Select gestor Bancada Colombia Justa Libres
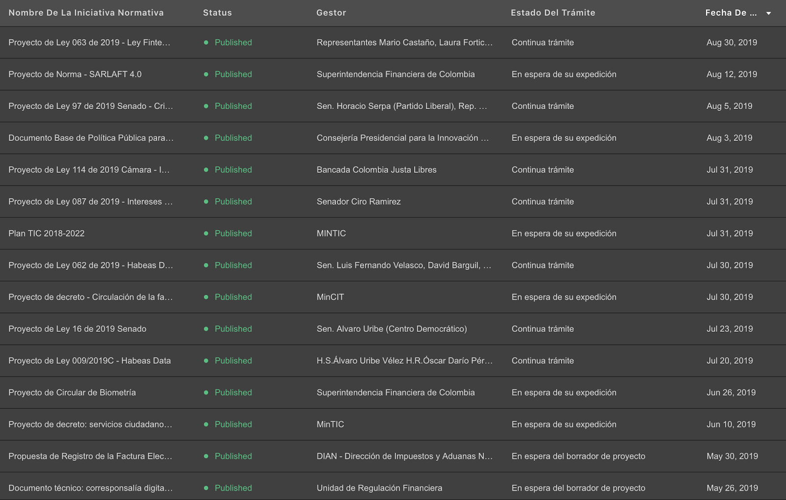Viewport: 786px width, 500px height. click(x=376, y=170)
